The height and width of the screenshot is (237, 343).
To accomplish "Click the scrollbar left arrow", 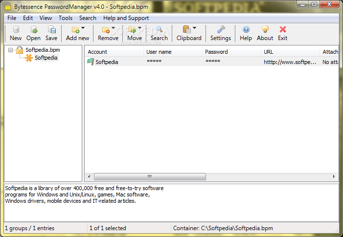I will point(89,176).
